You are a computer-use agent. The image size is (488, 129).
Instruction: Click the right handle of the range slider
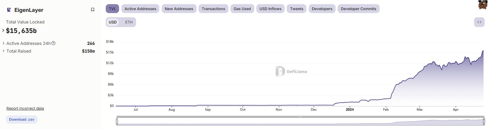(484, 121)
